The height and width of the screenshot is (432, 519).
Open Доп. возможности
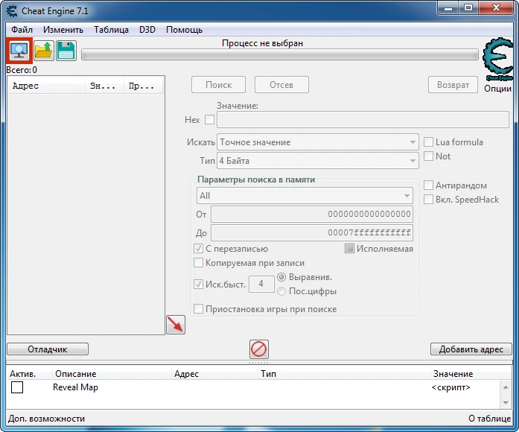click(x=47, y=419)
